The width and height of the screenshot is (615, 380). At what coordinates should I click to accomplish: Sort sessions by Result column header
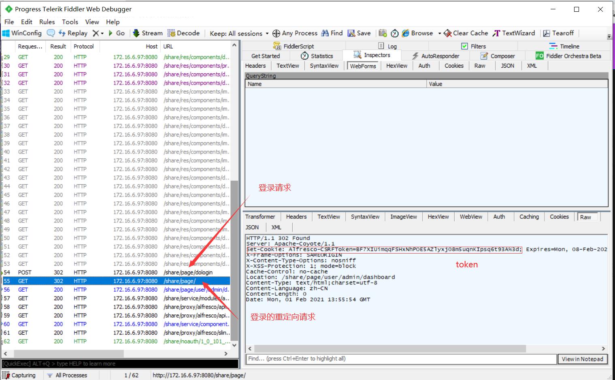point(58,47)
